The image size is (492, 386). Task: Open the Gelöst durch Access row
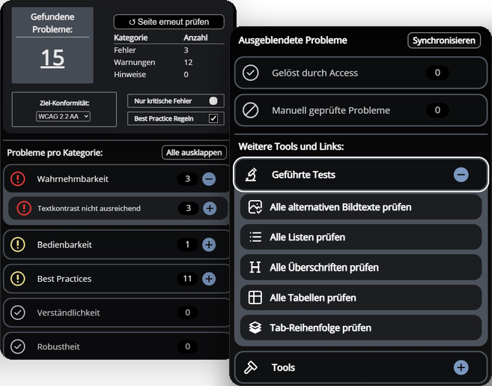coord(361,73)
